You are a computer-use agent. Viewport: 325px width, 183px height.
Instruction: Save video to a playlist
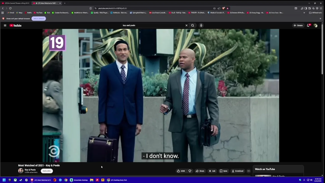[x=223, y=171]
